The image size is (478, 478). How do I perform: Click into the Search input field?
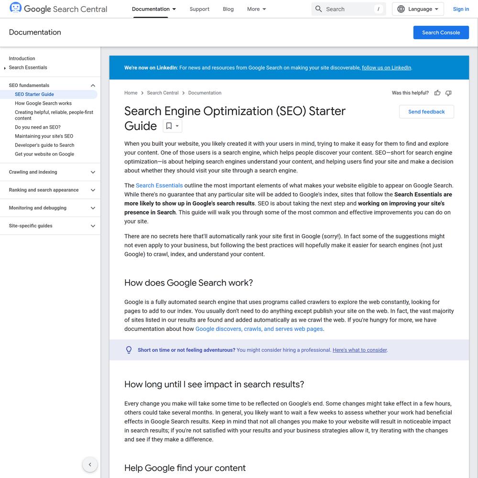[348, 9]
